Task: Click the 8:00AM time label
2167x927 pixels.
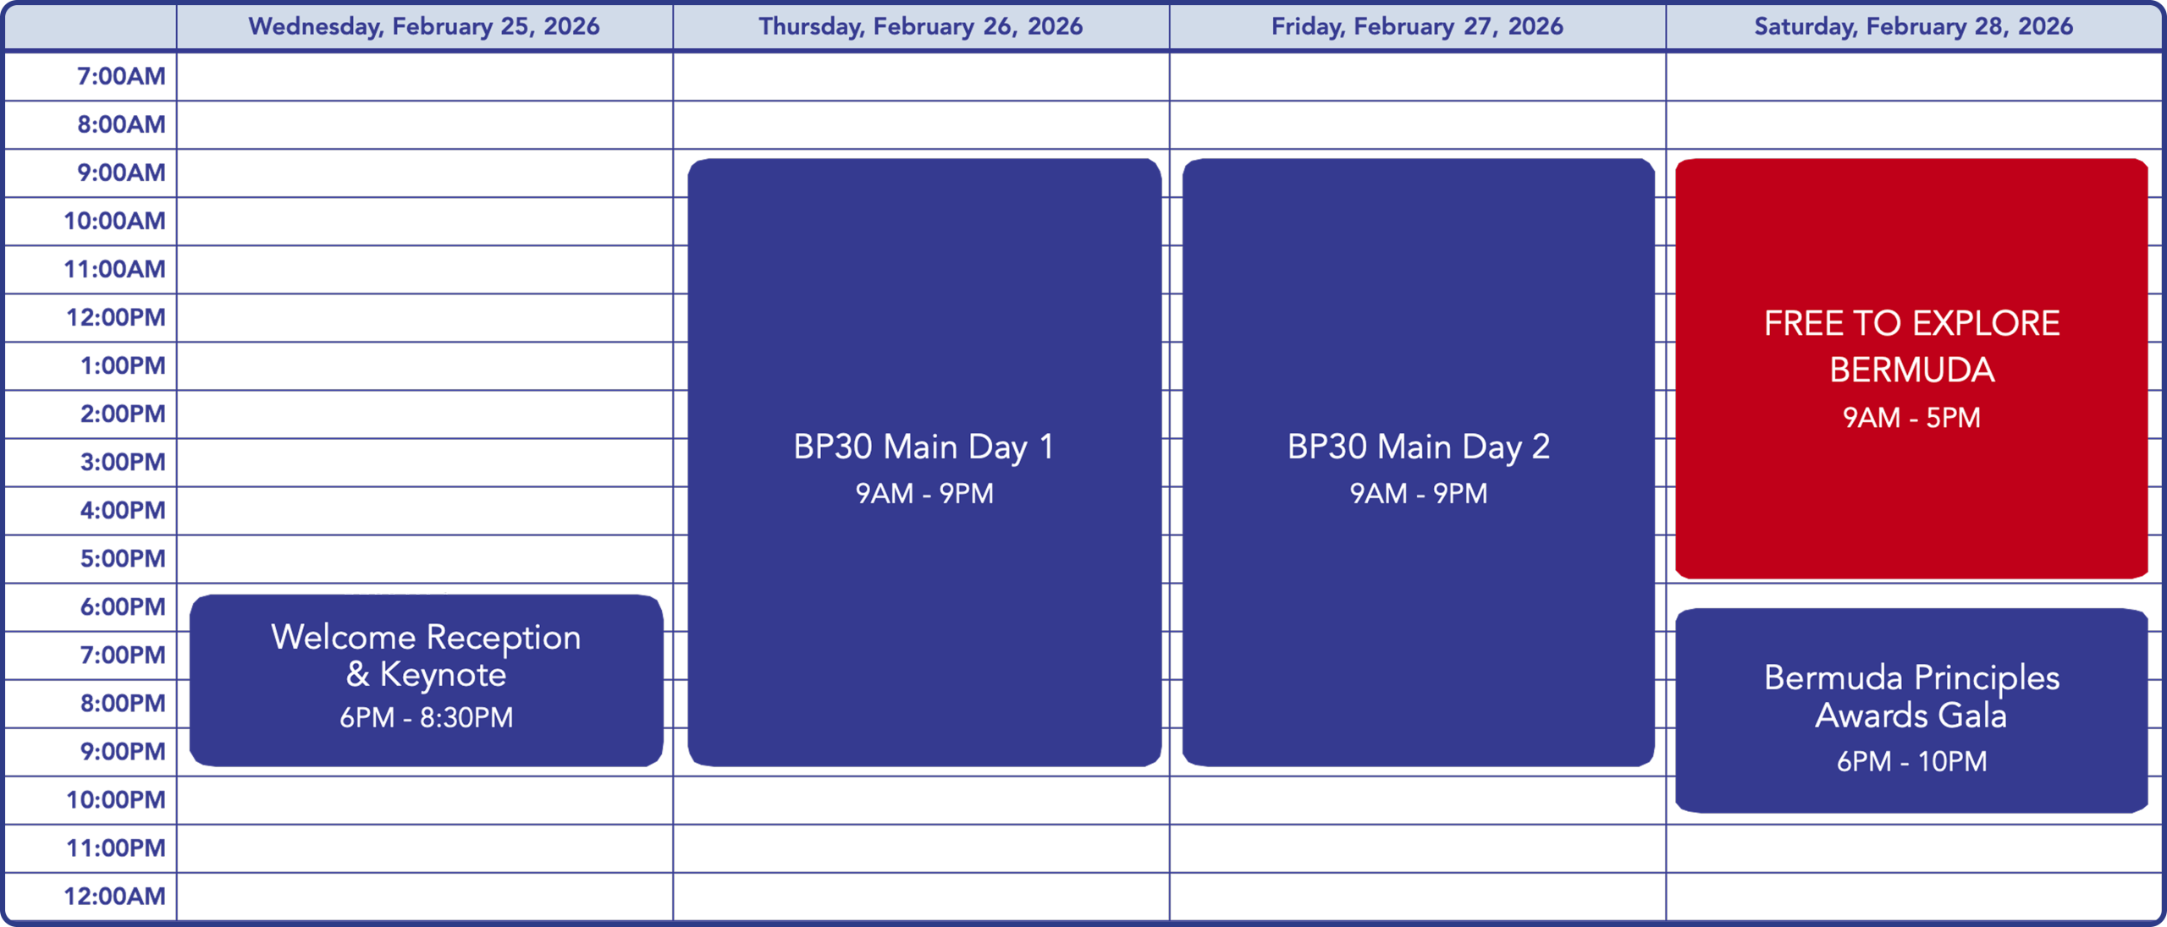Action: pos(121,124)
